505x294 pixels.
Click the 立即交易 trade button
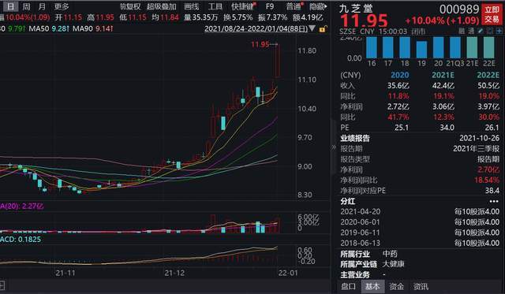click(492, 14)
